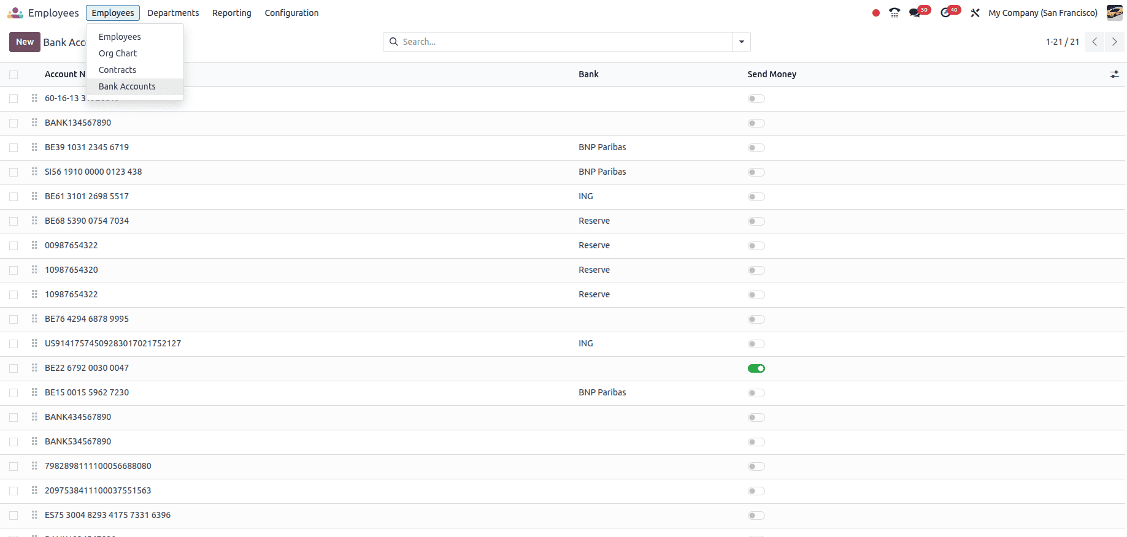Open the BANK434567890 account row
The height and width of the screenshot is (537, 1127).
[563, 417]
